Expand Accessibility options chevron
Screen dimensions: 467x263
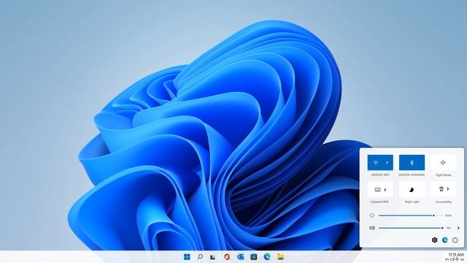coord(447,188)
